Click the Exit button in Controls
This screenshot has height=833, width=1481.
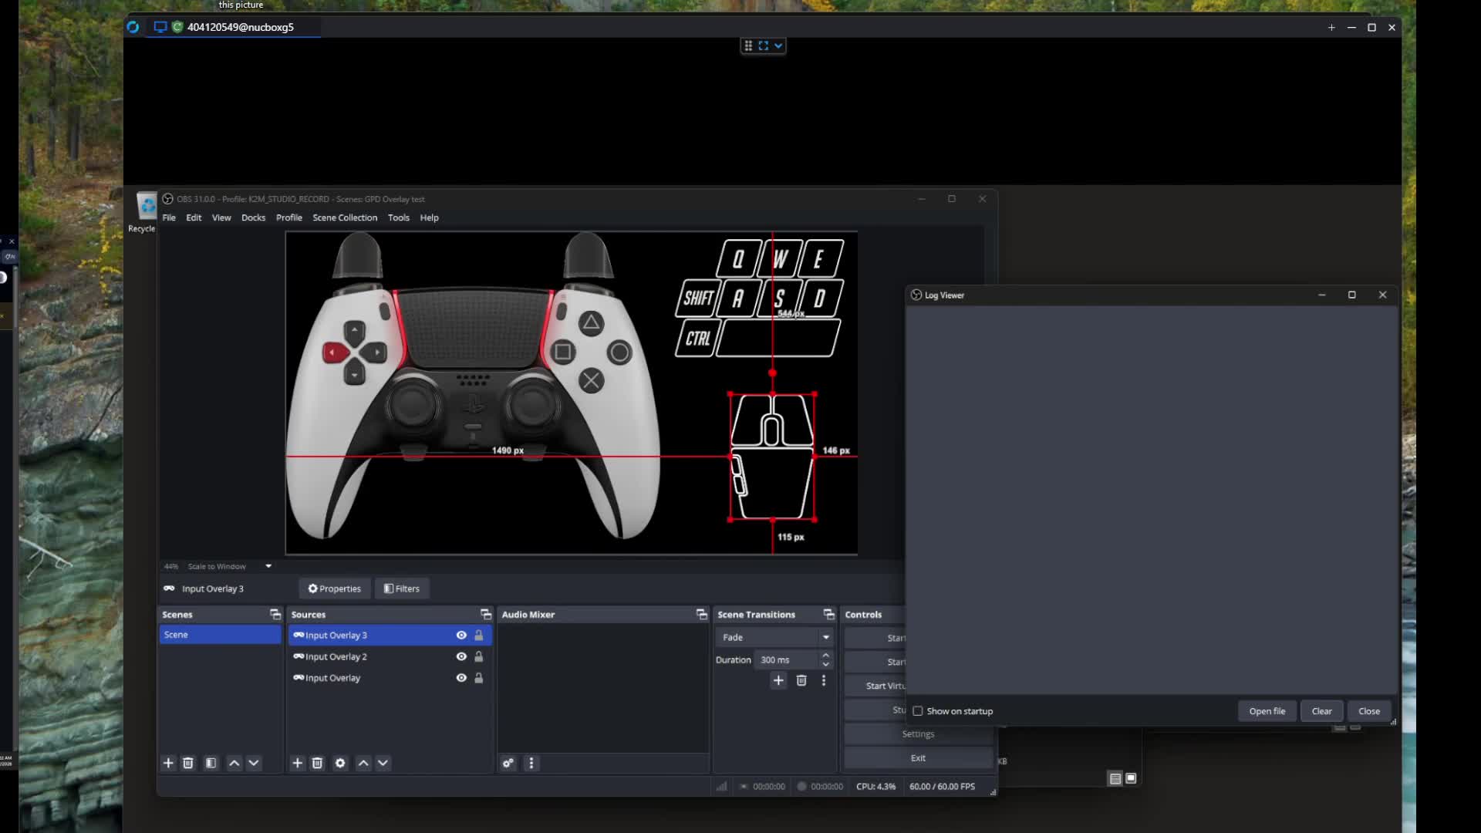click(918, 758)
